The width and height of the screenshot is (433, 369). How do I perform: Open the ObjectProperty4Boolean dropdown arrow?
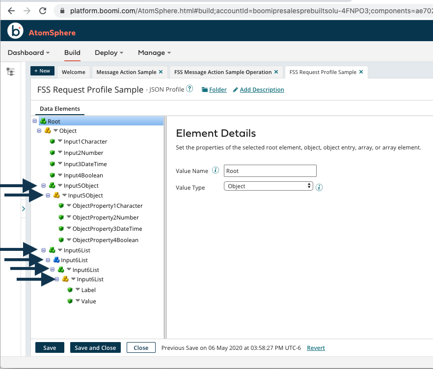point(69,240)
